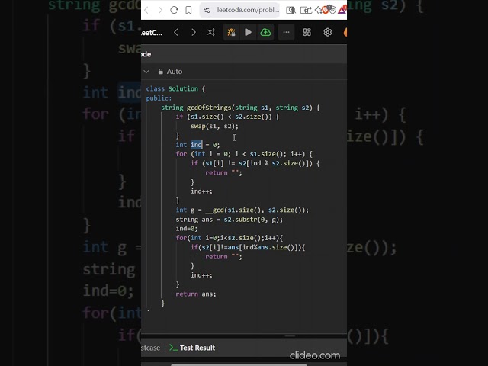Screen dimensions: 488x366
Task: Select the Code panel tab
Action: pyautogui.click(x=146, y=54)
